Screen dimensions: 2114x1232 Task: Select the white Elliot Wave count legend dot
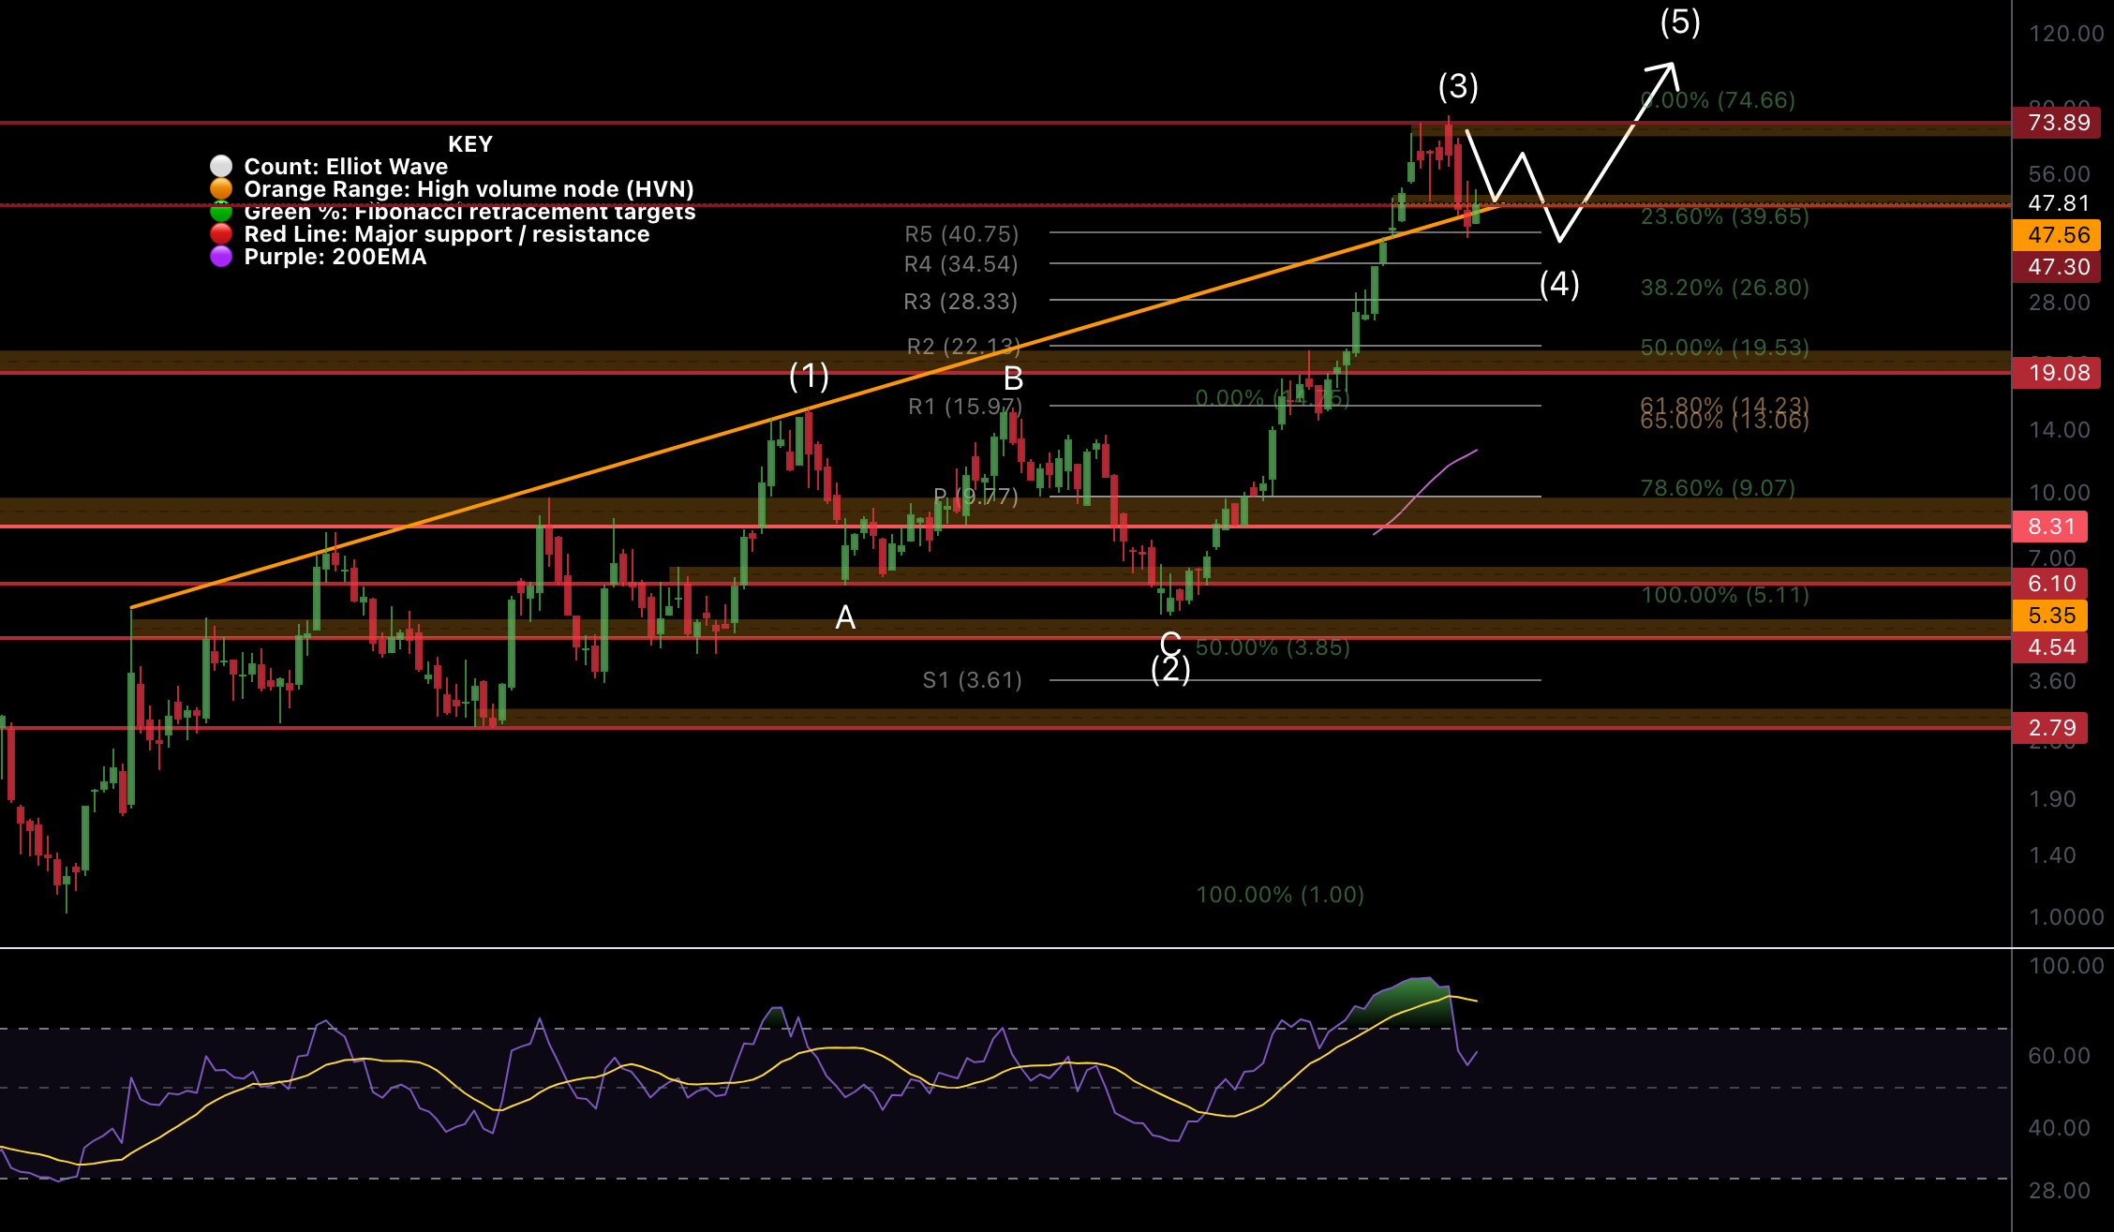[x=222, y=166]
